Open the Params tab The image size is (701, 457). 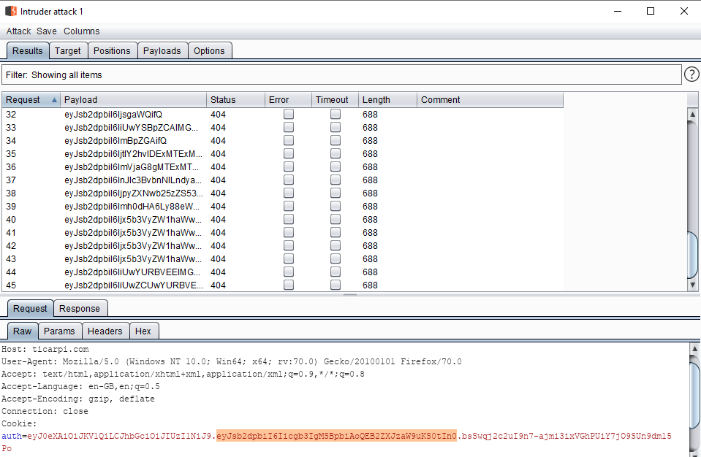click(x=59, y=331)
